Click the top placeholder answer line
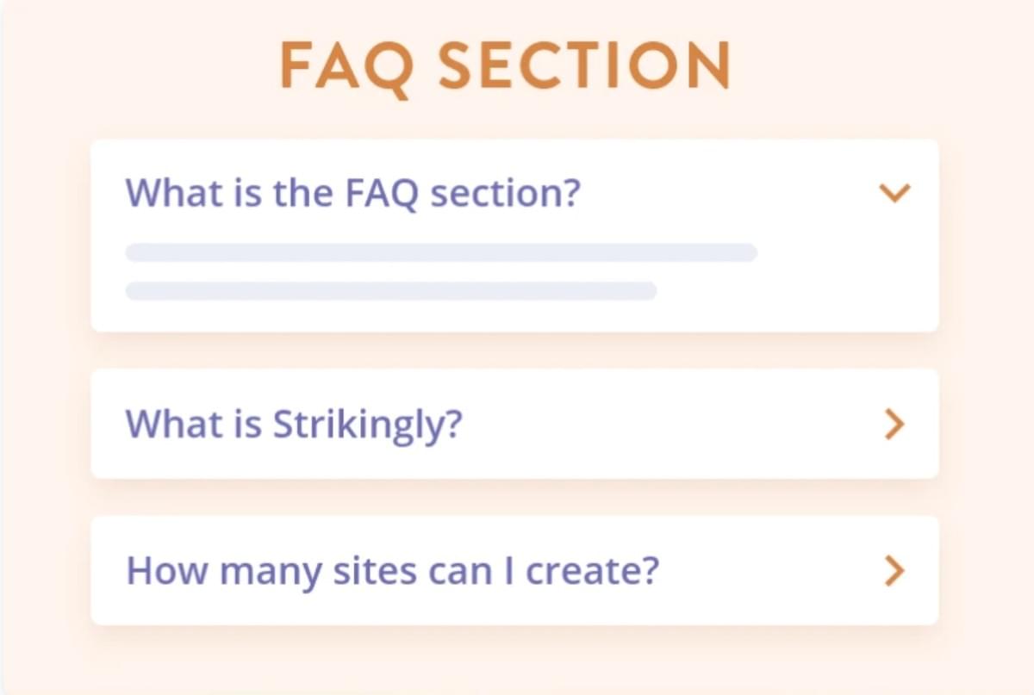Screen dimensions: 1034x695 pyautogui.click(x=440, y=252)
